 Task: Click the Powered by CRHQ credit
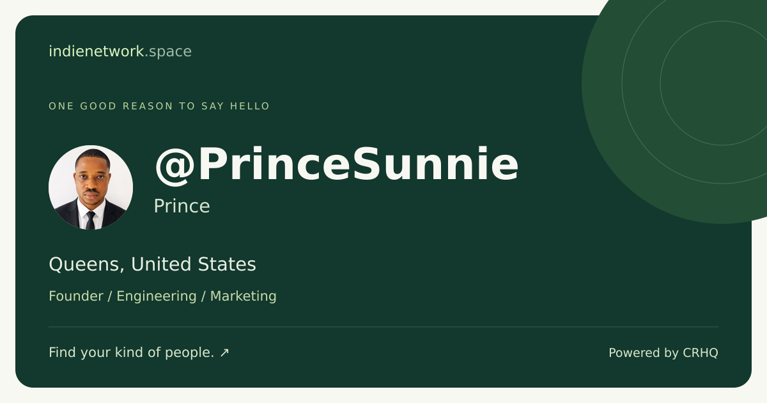pos(663,352)
